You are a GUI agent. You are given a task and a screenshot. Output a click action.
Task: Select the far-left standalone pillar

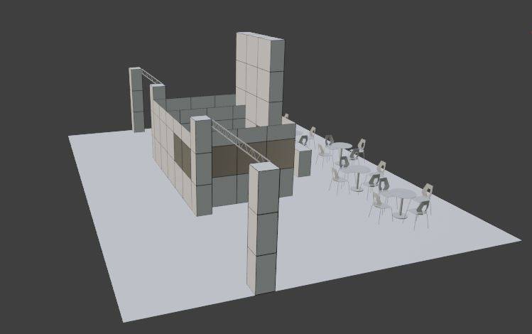pos(136,99)
